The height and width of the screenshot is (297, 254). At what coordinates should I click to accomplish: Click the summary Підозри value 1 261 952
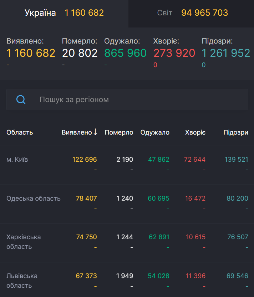(226, 53)
